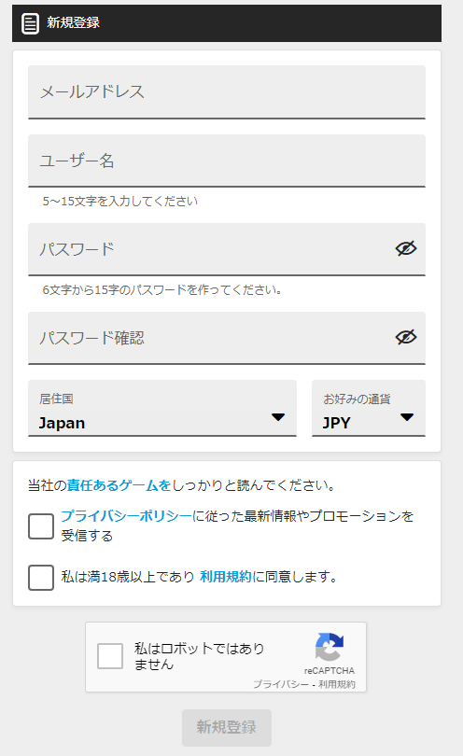463x756 pixels.
Task: Click the 新規登録 submit button
Action: (227, 728)
